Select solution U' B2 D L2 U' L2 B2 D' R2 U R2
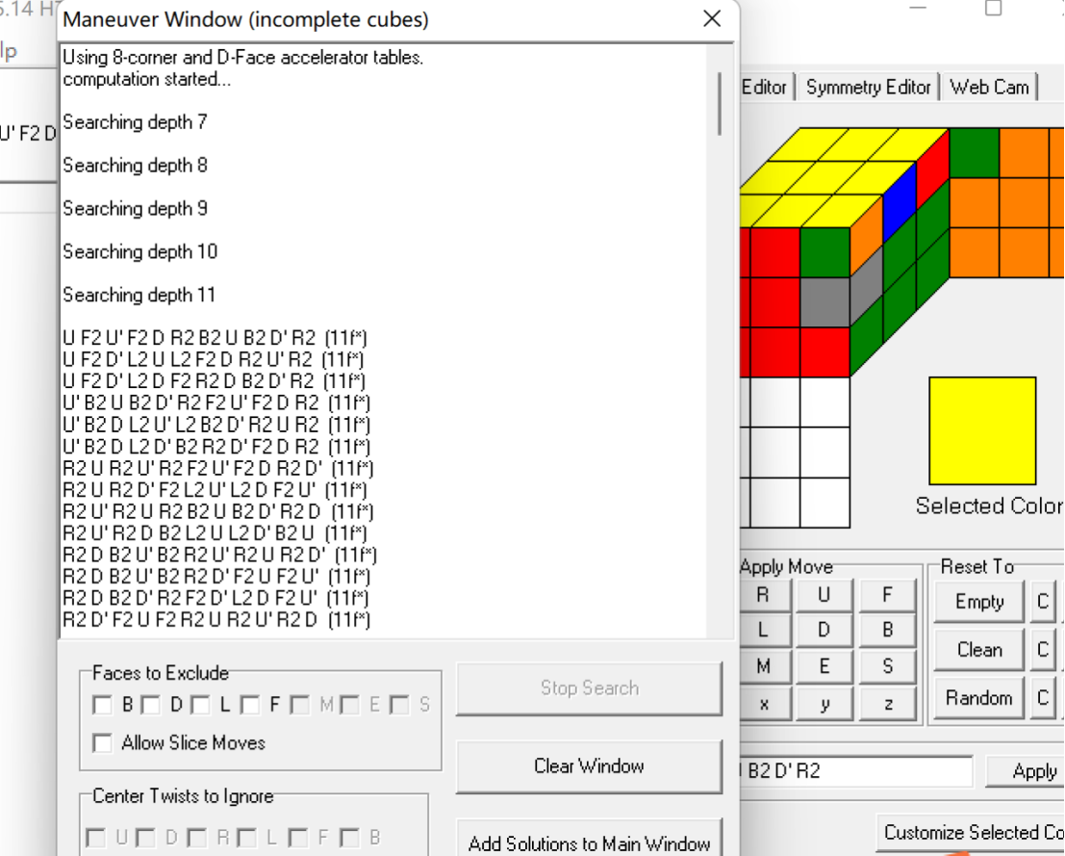Screen dimensions: 1065x856 click(x=216, y=425)
